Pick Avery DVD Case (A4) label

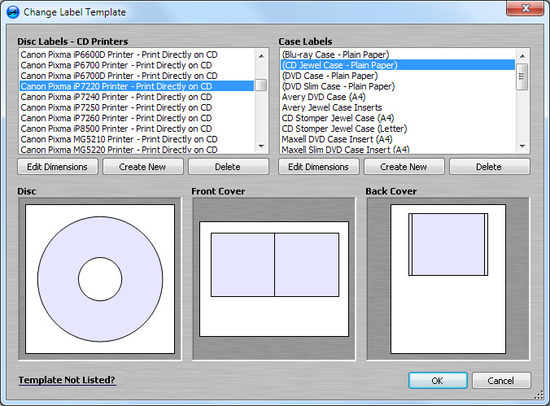tap(323, 97)
